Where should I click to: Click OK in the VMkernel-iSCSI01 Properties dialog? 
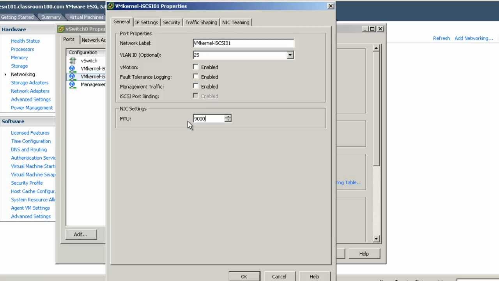[244, 276]
